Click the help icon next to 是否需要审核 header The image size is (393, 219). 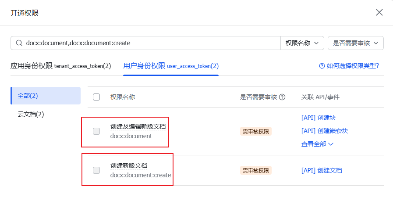(x=282, y=97)
